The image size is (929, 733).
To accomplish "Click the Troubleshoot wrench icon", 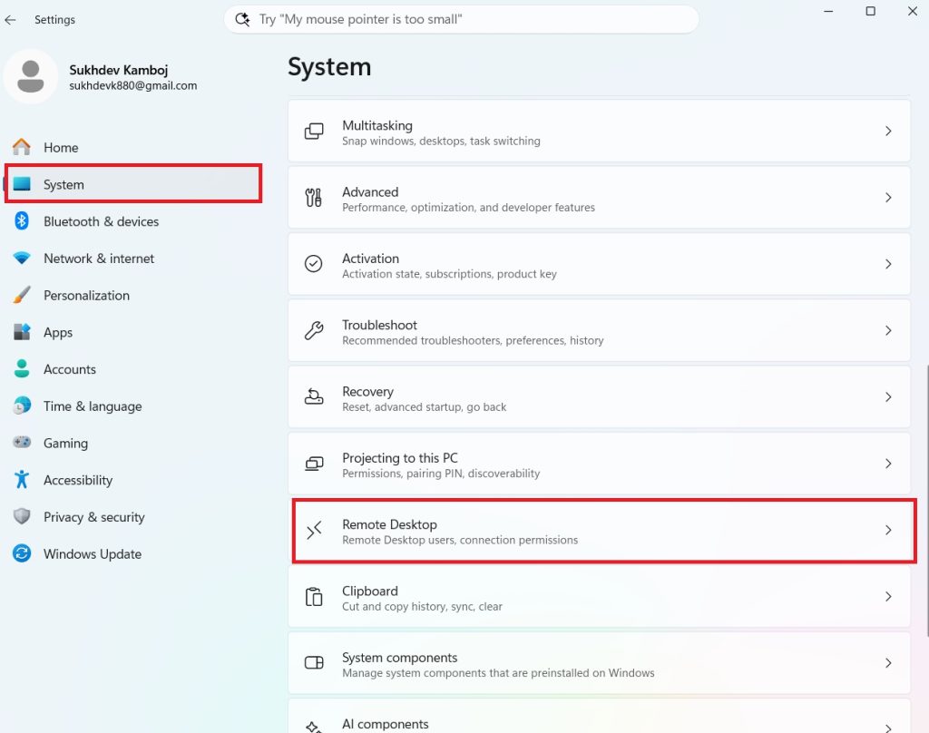I will point(313,330).
